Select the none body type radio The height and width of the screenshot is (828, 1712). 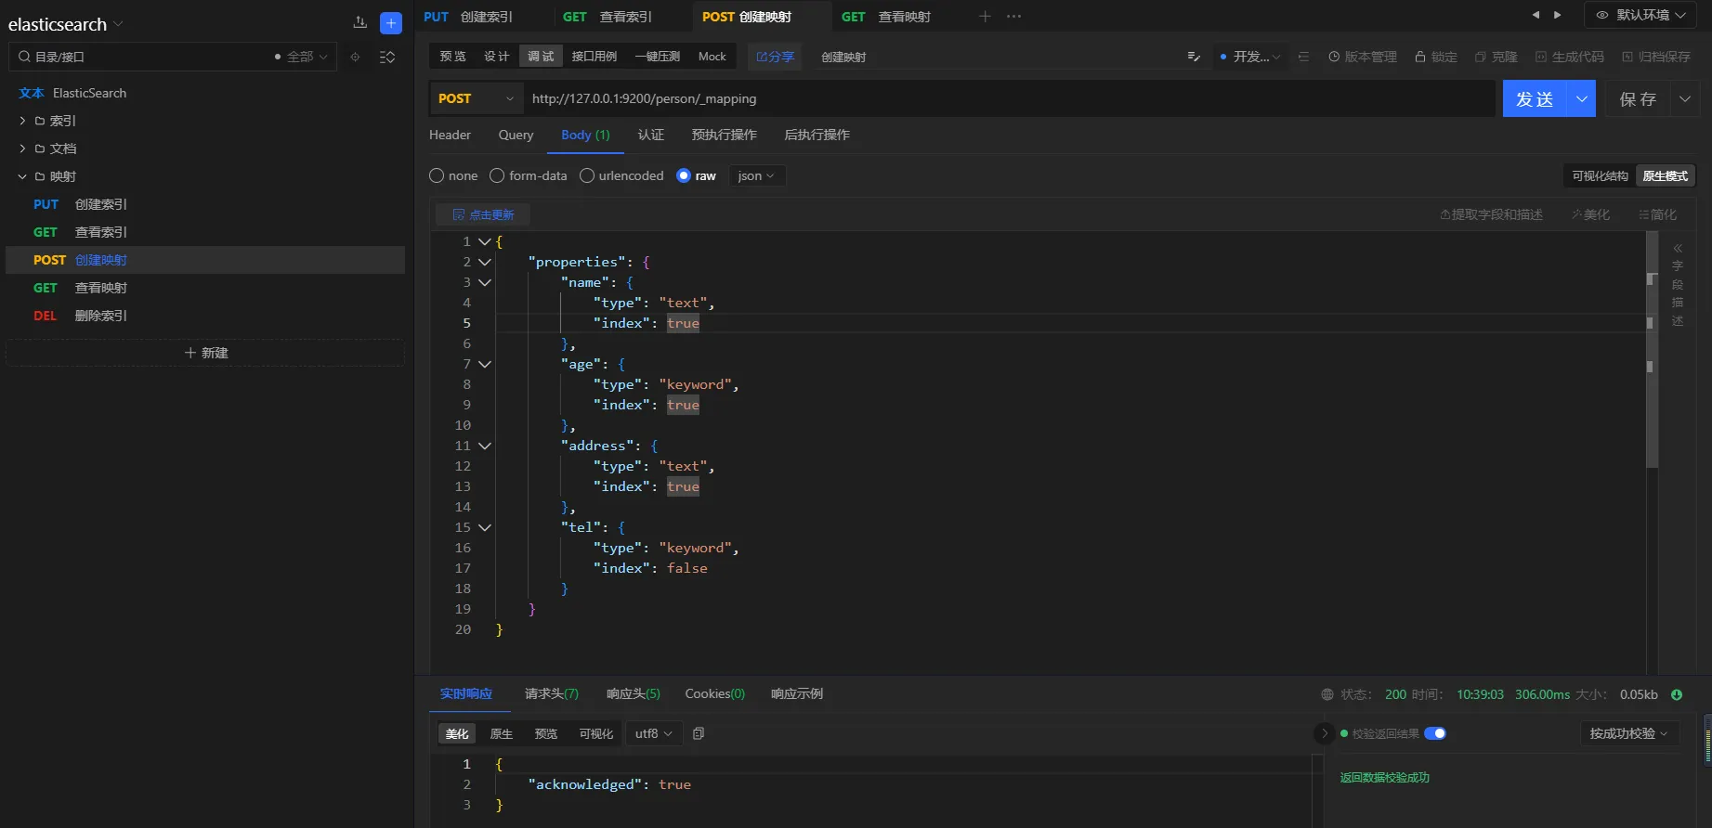point(437,175)
